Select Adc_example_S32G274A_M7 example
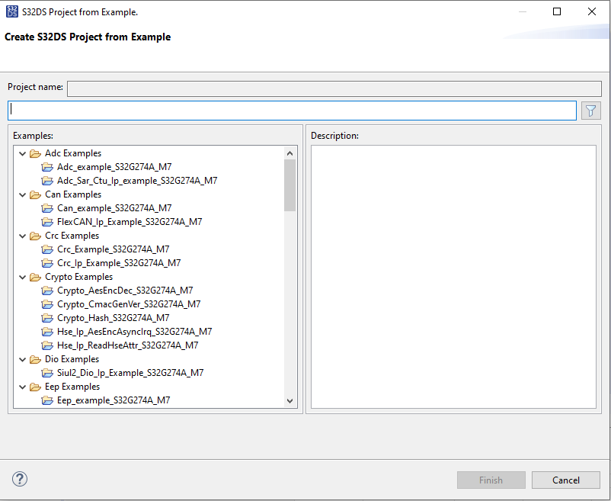Image resolution: width=611 pixels, height=501 pixels. pyautogui.click(x=114, y=167)
